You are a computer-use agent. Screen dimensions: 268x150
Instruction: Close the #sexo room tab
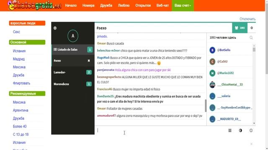pos(89,60)
